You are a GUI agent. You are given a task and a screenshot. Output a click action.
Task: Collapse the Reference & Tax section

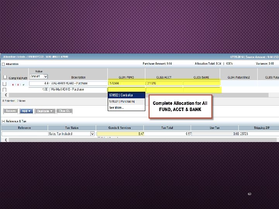(x=3, y=121)
